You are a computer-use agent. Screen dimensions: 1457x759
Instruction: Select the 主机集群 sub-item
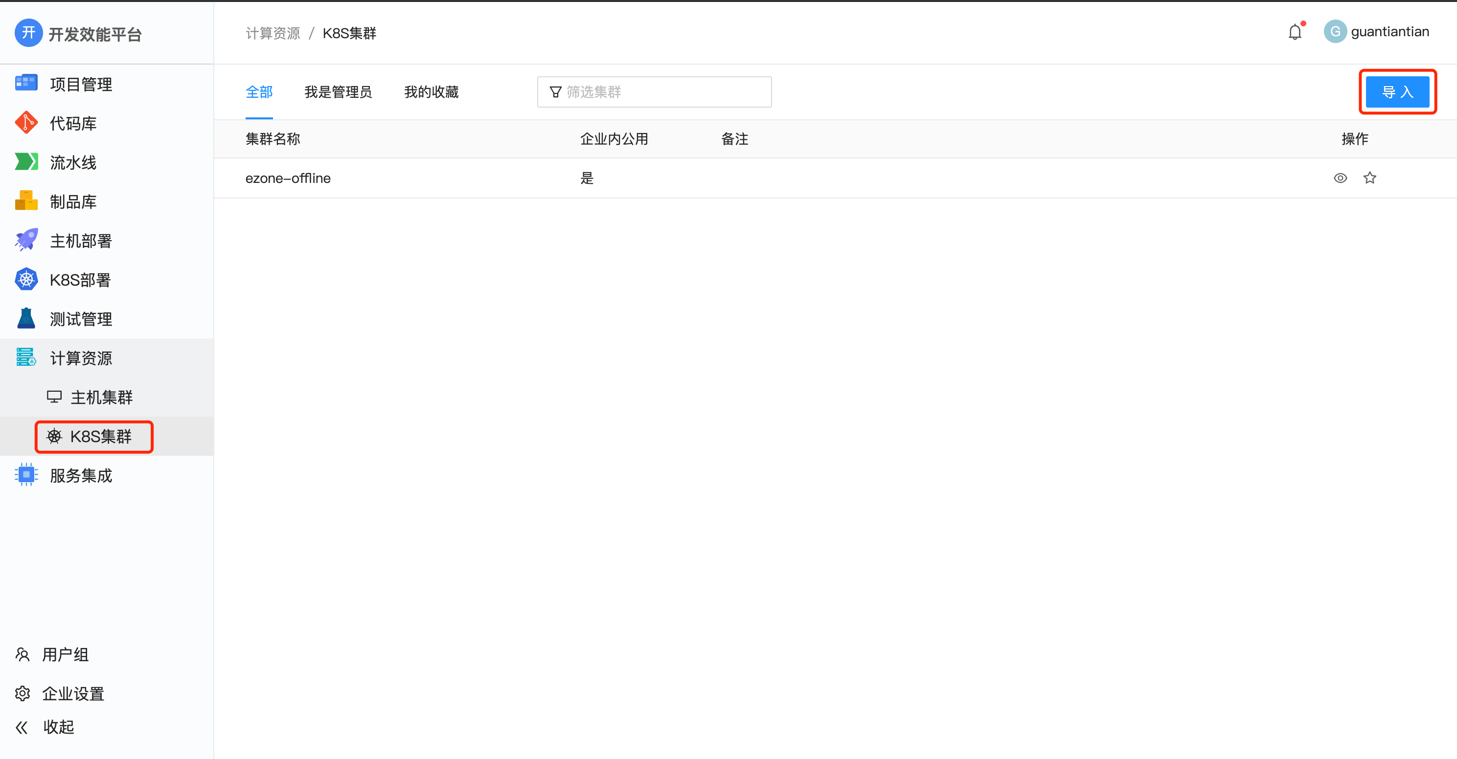click(x=101, y=397)
